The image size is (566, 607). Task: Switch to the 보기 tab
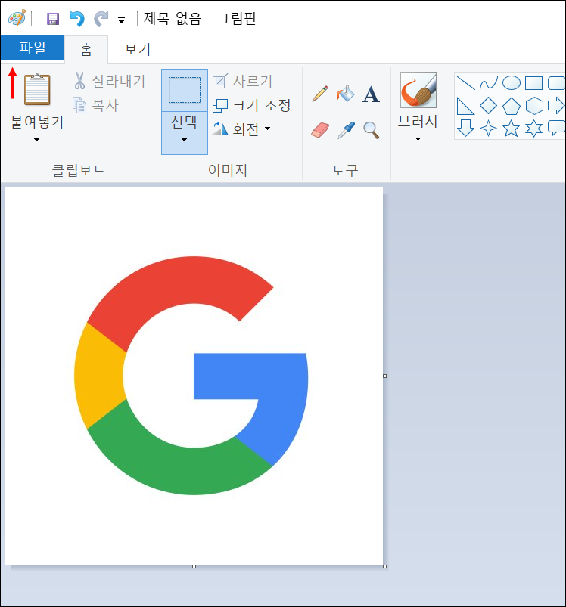tap(137, 49)
